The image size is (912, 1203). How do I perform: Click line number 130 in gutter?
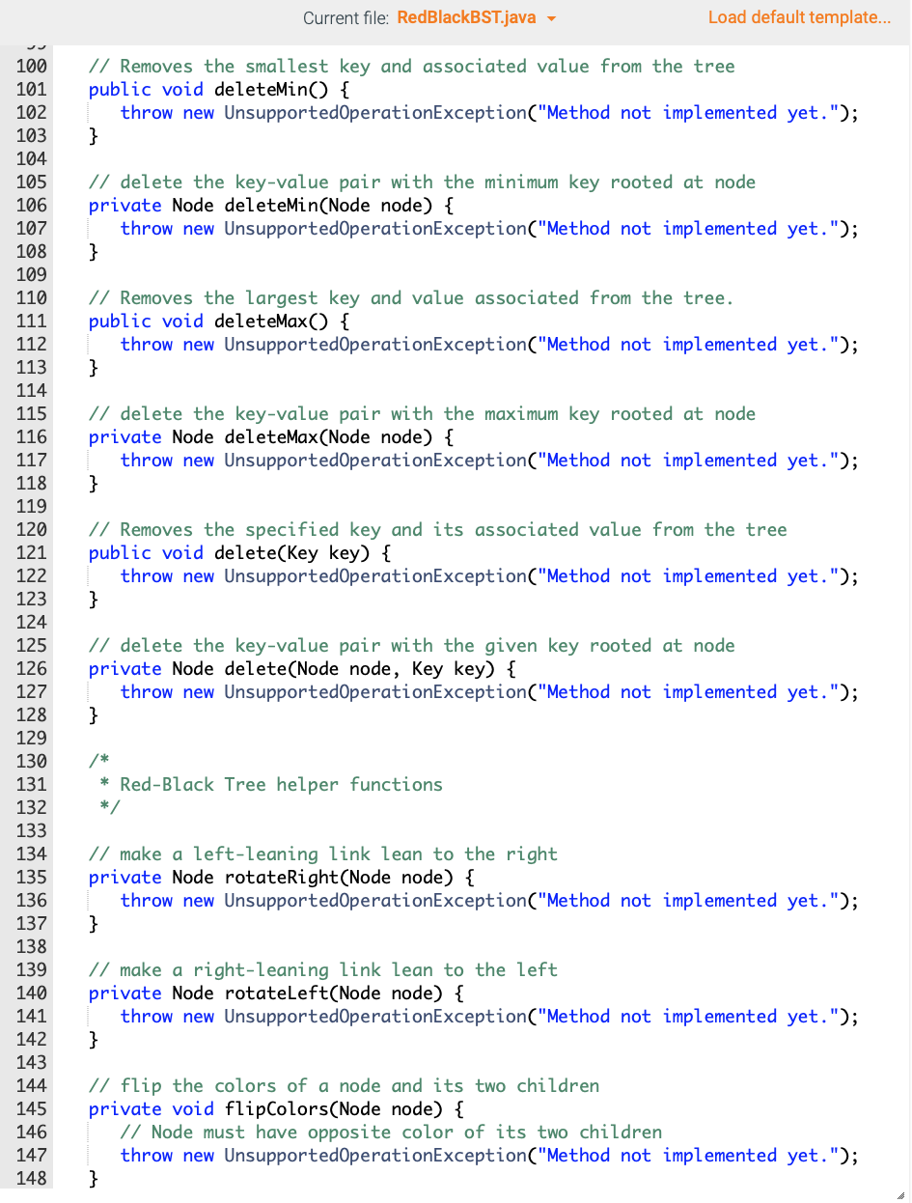32,762
